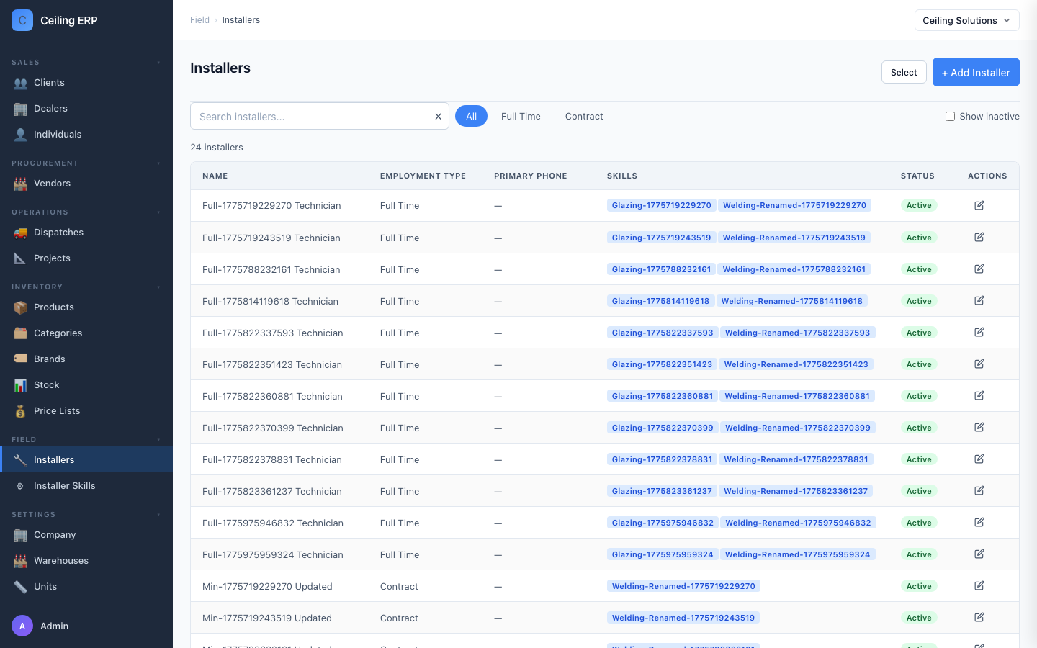Collapse the Operations sidebar section

tap(158, 212)
